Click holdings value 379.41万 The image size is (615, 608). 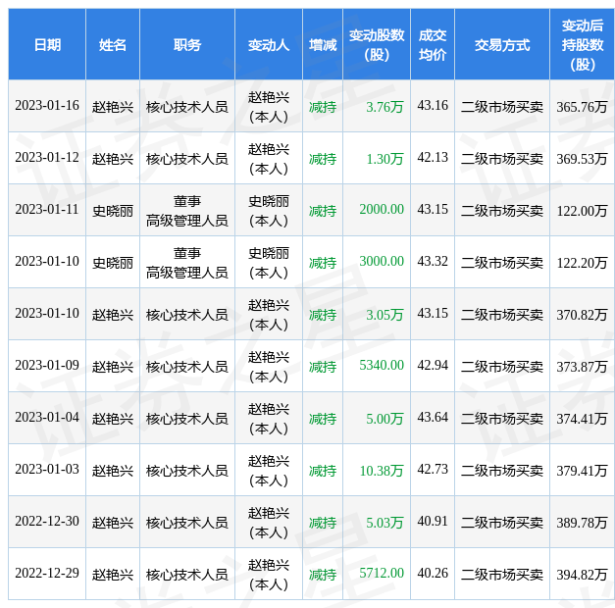click(x=582, y=471)
